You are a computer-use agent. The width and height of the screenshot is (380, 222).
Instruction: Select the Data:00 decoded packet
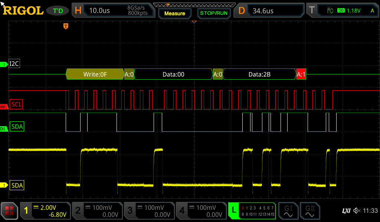coord(173,74)
